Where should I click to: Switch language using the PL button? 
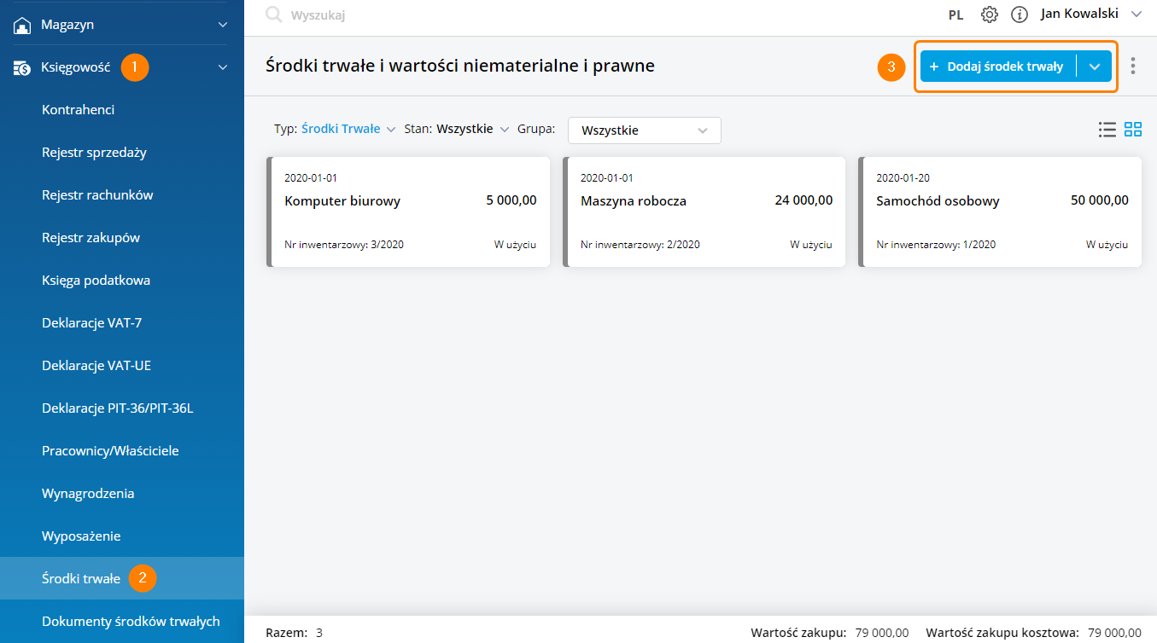tap(956, 14)
